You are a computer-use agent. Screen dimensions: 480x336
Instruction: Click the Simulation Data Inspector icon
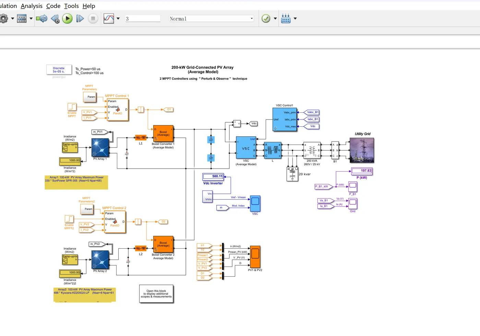pos(109,18)
